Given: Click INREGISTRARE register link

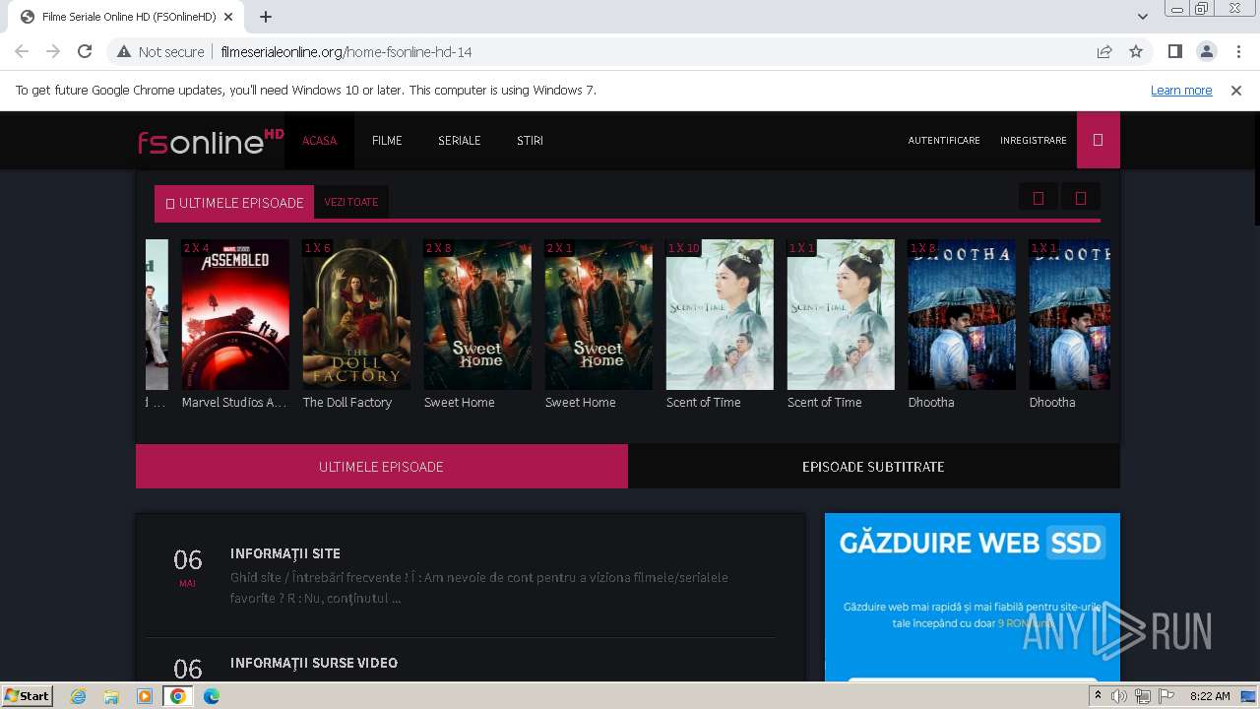Looking at the screenshot, I should coord(1034,141).
